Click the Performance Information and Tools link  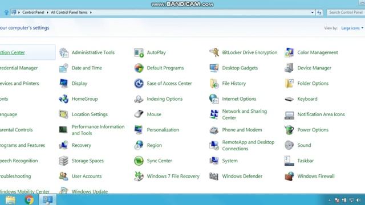[98, 130]
